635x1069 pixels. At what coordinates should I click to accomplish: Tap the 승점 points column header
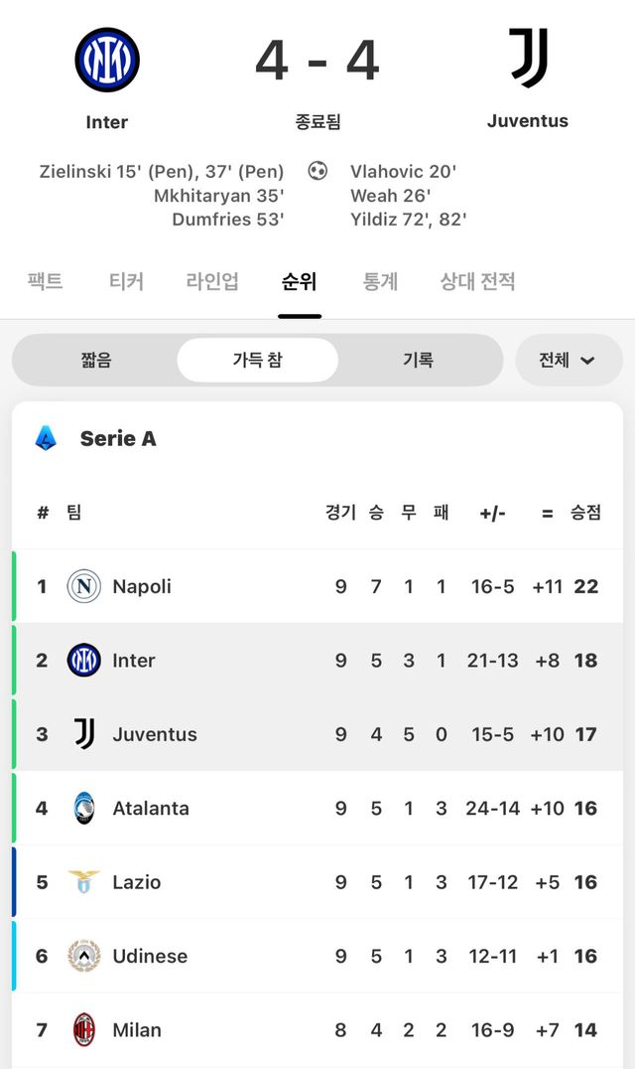point(585,513)
